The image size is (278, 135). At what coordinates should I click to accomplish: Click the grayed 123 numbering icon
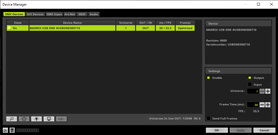pos(61,119)
